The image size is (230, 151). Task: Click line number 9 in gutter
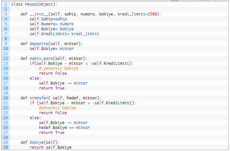pos(6,44)
